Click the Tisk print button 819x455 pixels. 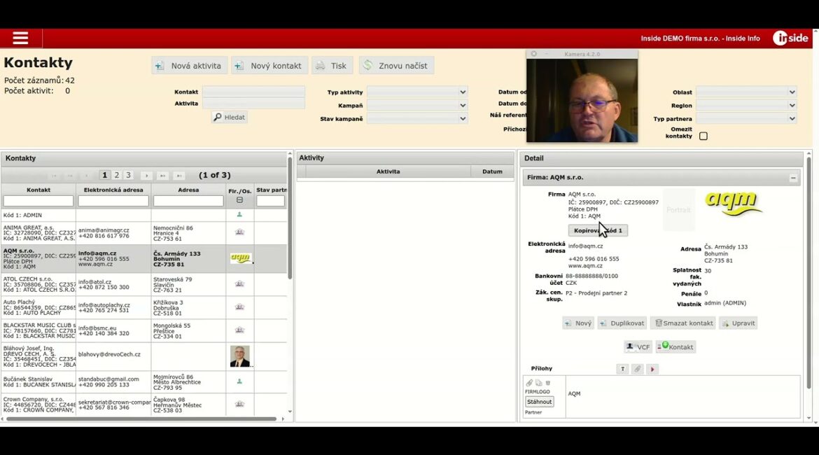coord(332,66)
